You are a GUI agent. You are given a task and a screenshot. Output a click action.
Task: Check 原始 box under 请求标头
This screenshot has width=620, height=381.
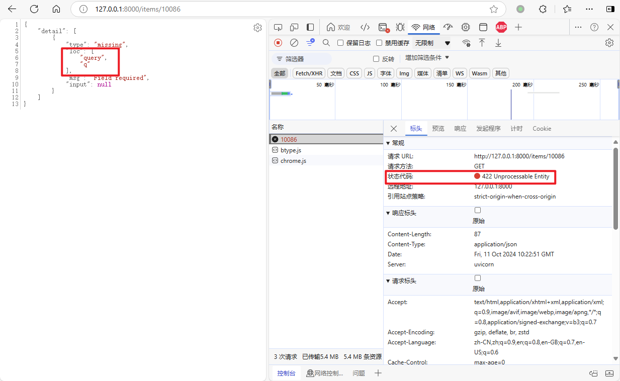(478, 278)
